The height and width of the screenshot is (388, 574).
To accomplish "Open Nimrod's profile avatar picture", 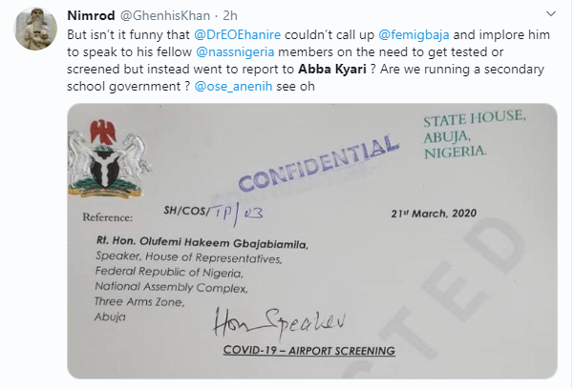I will (x=35, y=29).
